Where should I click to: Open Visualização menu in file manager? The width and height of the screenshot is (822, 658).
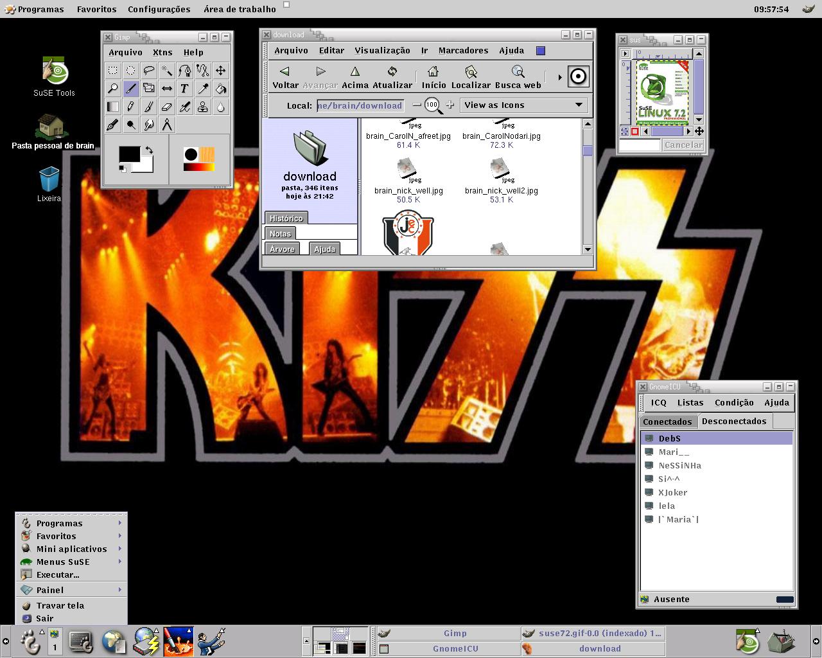(x=382, y=51)
